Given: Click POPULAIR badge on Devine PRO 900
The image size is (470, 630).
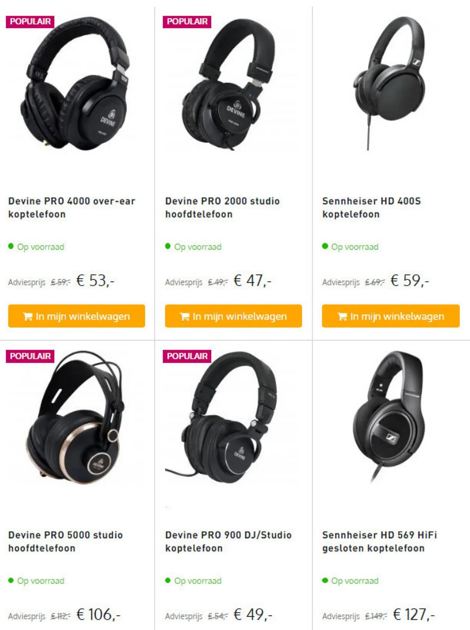Looking at the screenshot, I should point(187,356).
